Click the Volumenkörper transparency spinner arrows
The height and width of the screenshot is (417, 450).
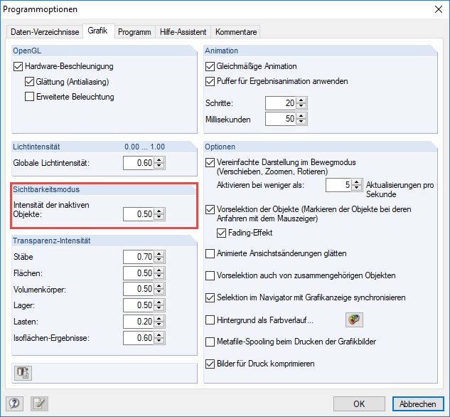pyautogui.click(x=159, y=289)
